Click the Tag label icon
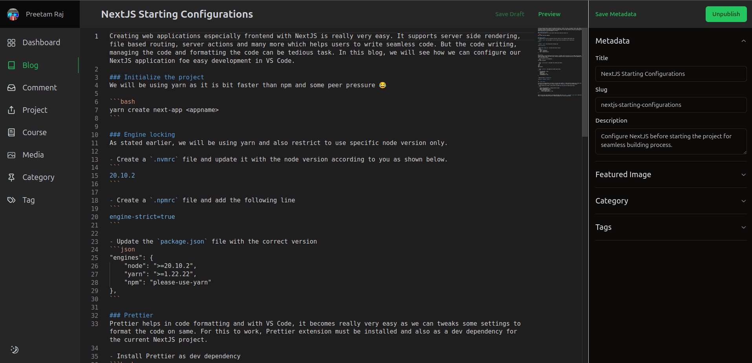Screen dimensions: 752x363 [11, 200]
